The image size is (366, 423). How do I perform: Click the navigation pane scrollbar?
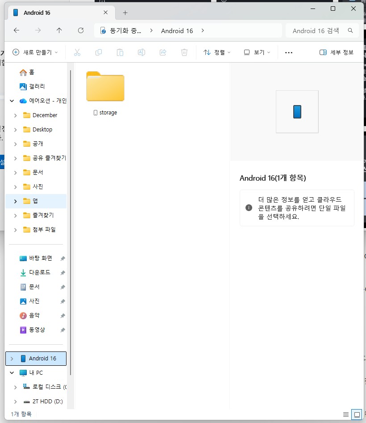70,223
